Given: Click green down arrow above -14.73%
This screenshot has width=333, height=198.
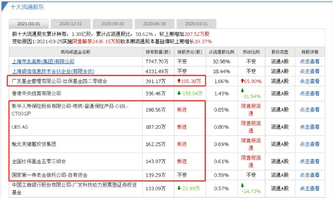Looking at the screenshot, I should click(242, 186).
